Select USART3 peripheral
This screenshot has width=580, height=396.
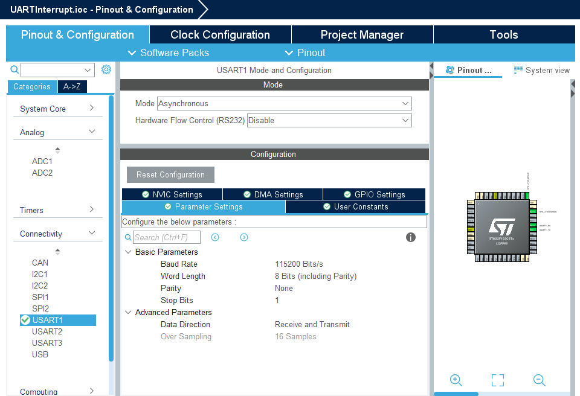pyautogui.click(x=47, y=343)
